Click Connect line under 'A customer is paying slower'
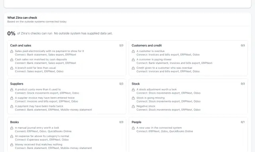255x152 pixels. click(x=175, y=63)
